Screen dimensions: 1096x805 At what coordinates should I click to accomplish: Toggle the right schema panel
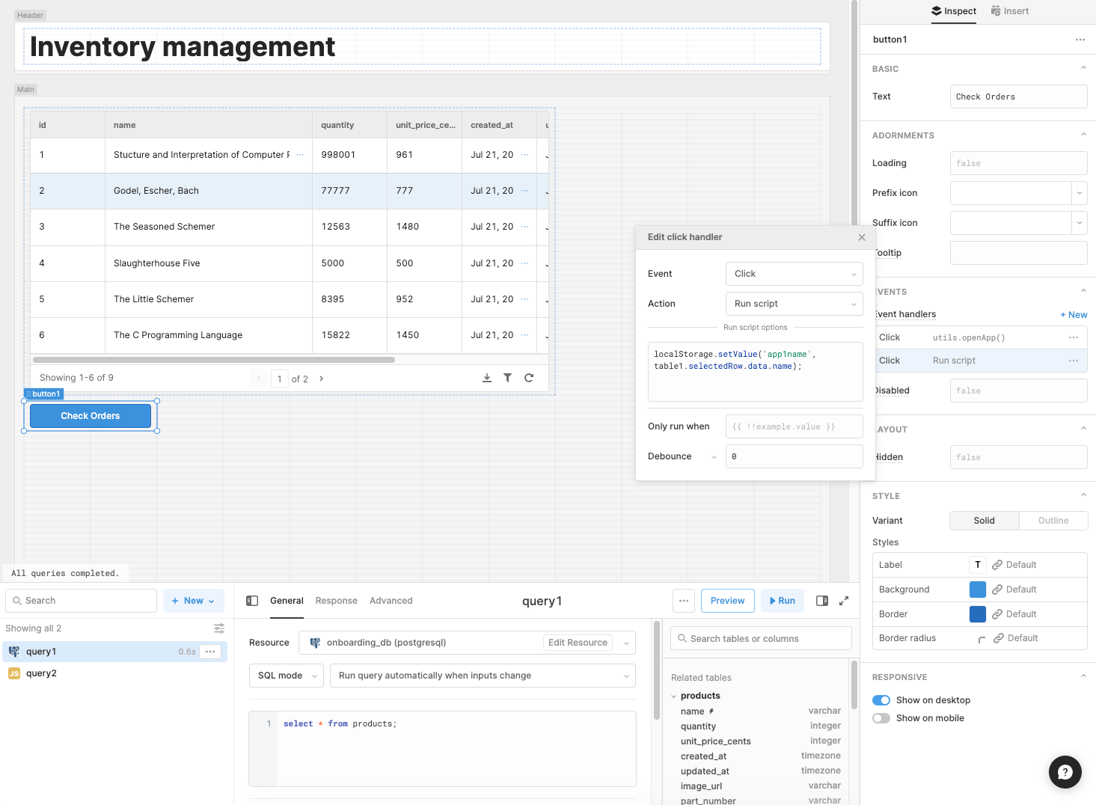point(822,601)
